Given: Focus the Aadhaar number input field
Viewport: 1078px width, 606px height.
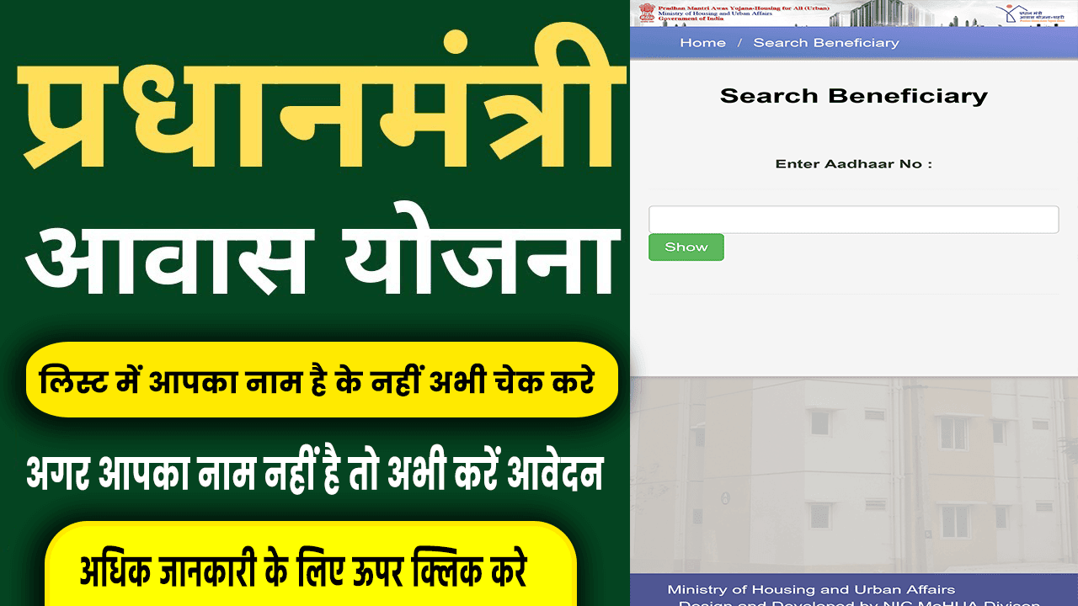Looking at the screenshot, I should [x=853, y=220].
